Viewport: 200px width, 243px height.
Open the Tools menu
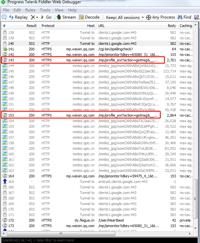pyautogui.click(x=45, y=10)
